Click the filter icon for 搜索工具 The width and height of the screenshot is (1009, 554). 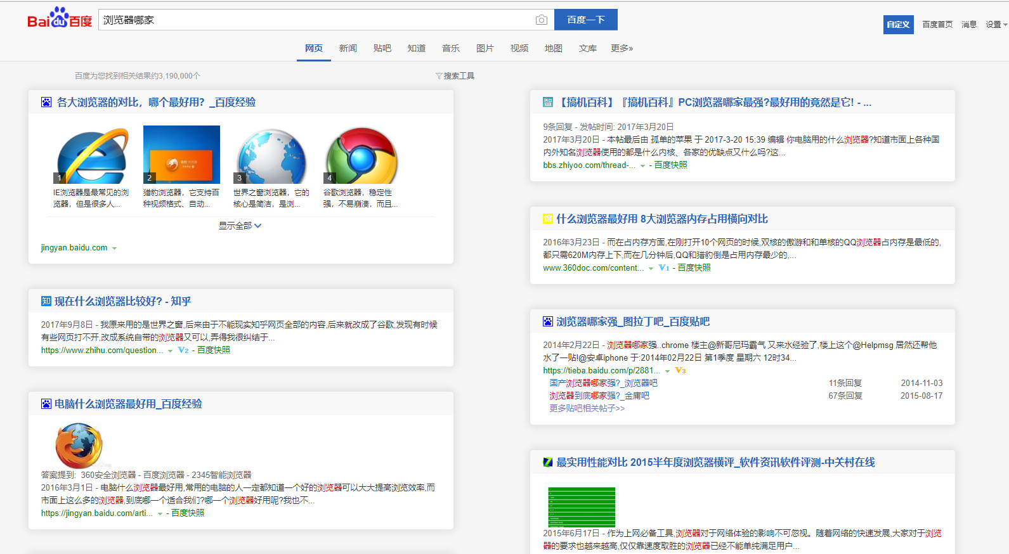click(439, 76)
